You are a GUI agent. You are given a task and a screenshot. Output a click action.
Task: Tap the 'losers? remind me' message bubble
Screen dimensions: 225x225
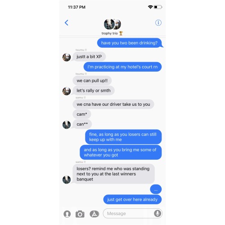coord(113,174)
